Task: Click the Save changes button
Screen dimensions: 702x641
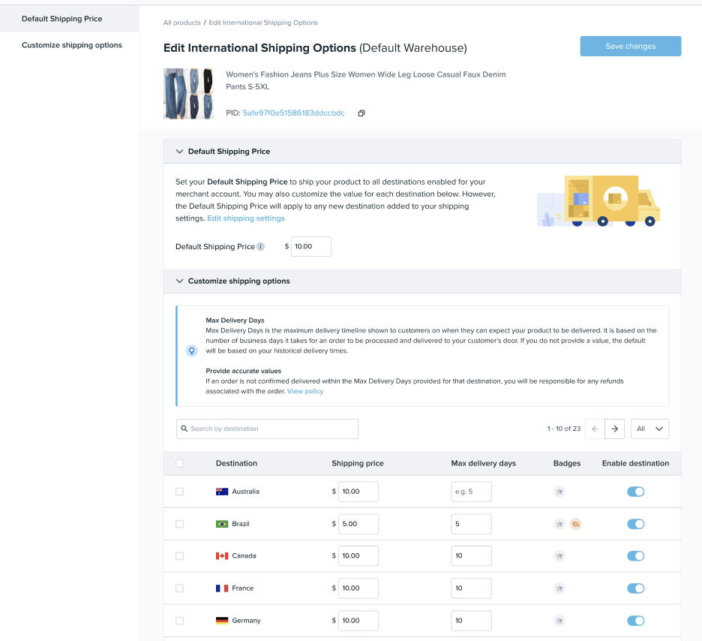Action: 630,47
